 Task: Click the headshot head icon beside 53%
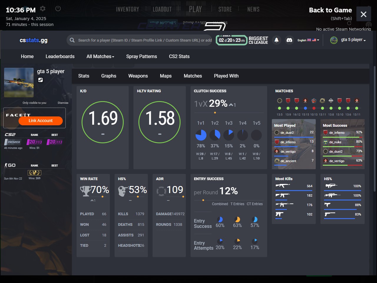[123, 191]
